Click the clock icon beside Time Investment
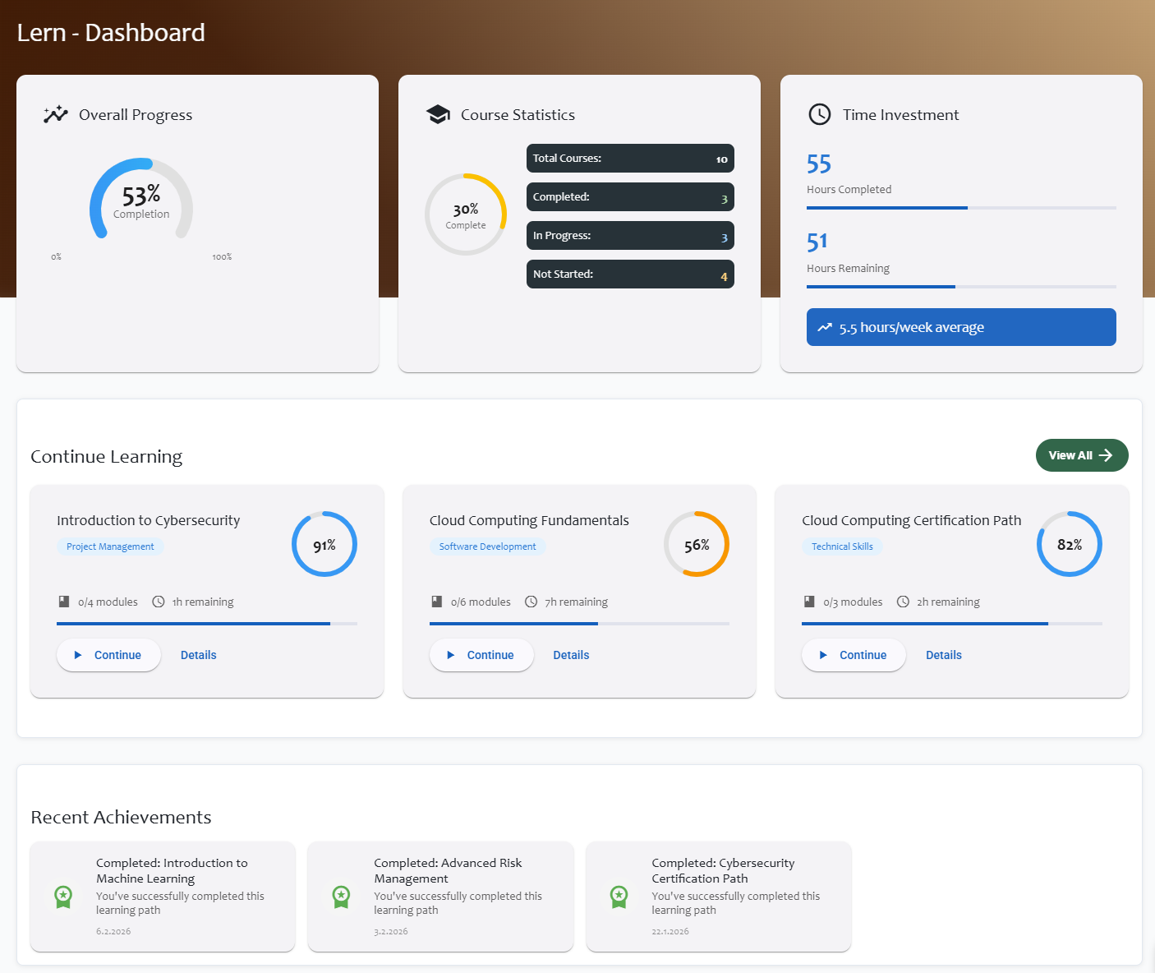Image resolution: width=1155 pixels, height=973 pixels. (820, 115)
